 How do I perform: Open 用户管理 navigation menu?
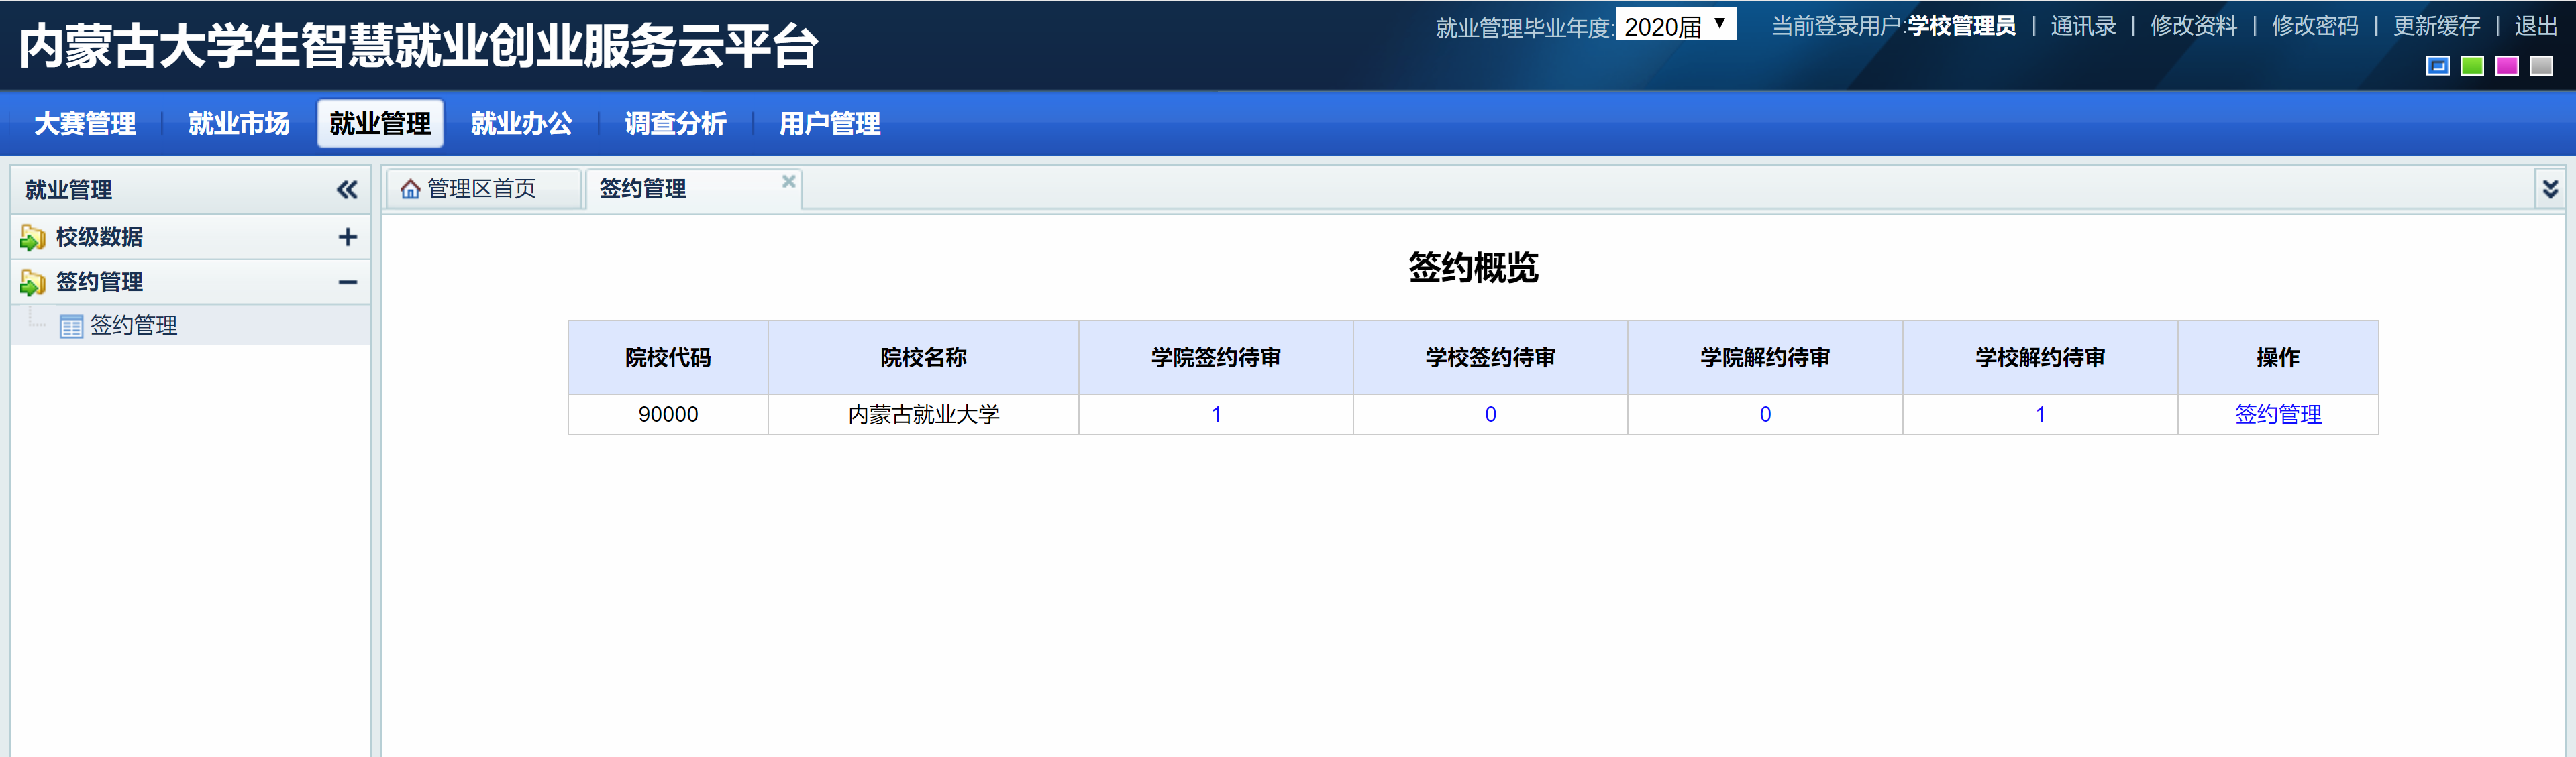(x=829, y=124)
